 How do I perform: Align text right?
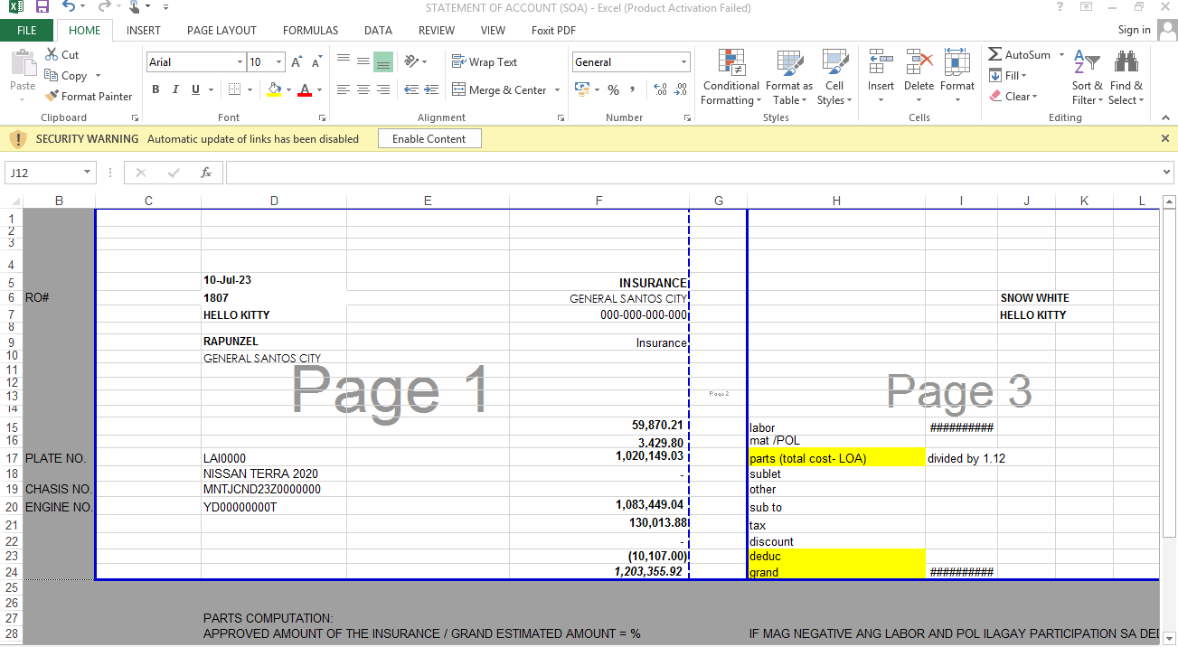[383, 89]
